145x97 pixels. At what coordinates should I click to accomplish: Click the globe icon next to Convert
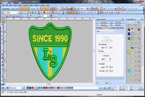pos(38,9)
